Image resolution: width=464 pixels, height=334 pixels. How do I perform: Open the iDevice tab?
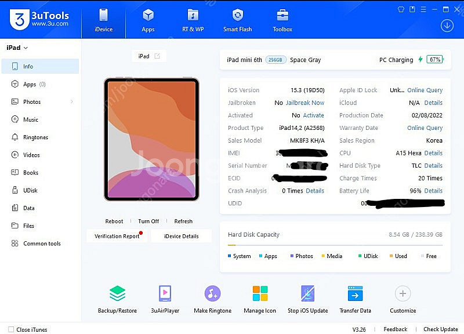(104, 20)
